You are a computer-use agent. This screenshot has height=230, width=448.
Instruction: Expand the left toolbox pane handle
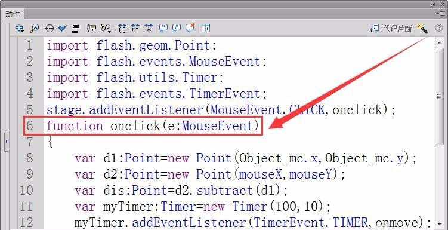(x=7, y=142)
